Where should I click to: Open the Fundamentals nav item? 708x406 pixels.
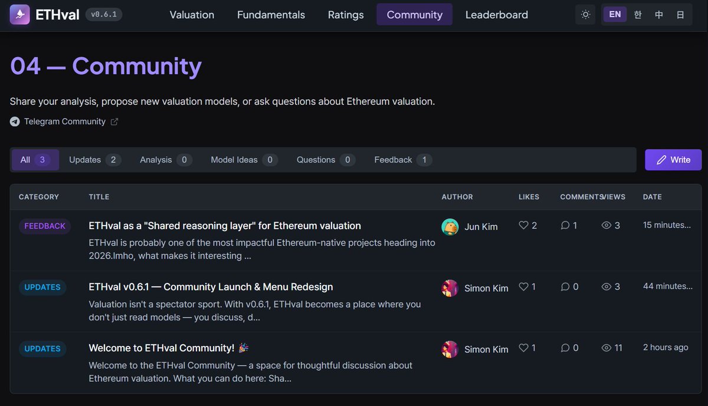click(271, 15)
